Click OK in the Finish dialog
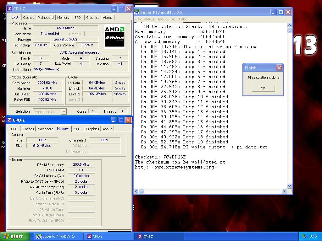This screenshot has width=322, height=241. [x=263, y=88]
